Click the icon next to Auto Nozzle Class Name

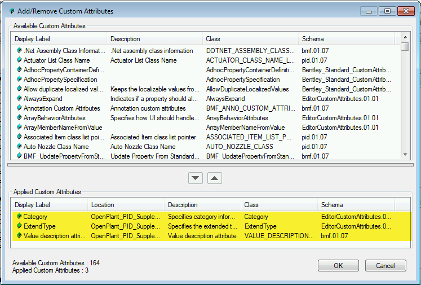(x=19, y=147)
